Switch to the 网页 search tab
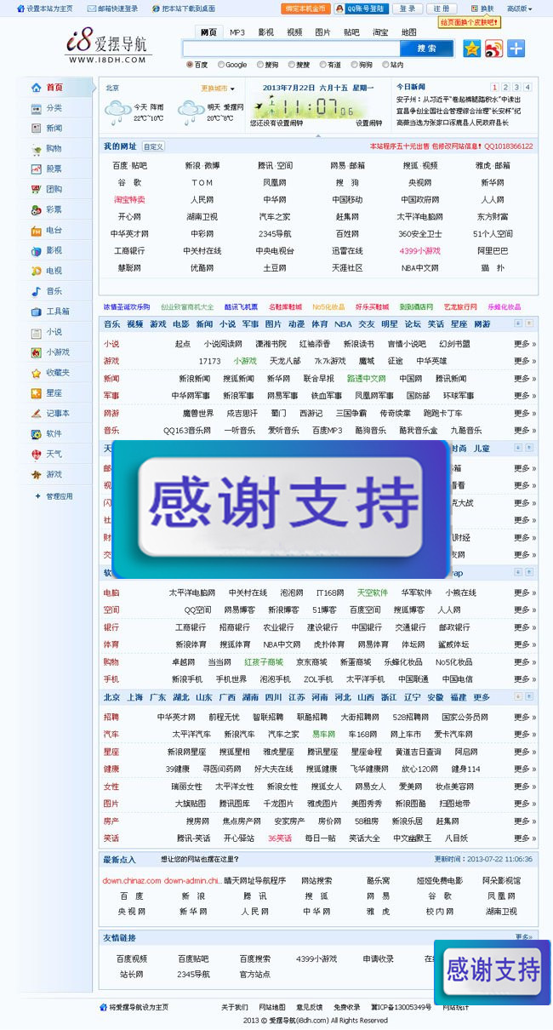Screen dimensions: 553x1030 [208, 32]
